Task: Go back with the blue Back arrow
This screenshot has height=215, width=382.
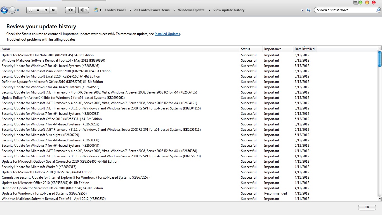Action: tap(4, 10)
